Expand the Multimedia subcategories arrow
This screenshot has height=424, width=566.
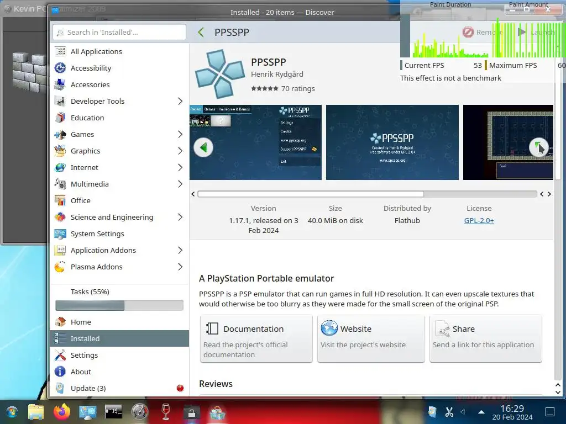point(180,184)
